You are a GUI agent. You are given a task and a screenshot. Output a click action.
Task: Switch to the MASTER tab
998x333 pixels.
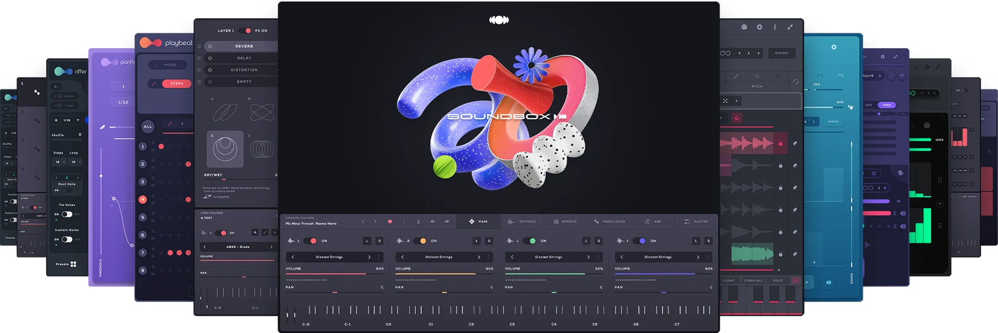click(696, 222)
